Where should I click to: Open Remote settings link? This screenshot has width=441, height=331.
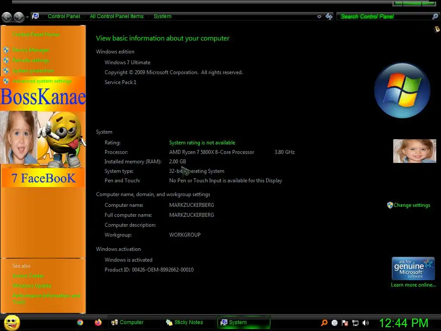pyautogui.click(x=31, y=60)
